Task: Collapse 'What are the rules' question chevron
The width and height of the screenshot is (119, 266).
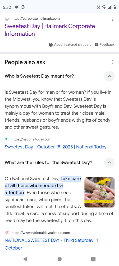Action: click(x=109, y=163)
